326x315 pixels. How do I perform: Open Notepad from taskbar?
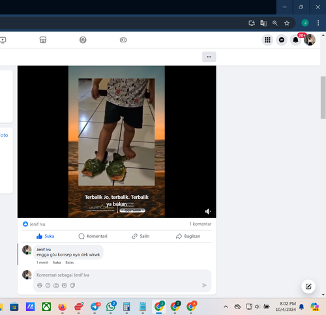143,307
